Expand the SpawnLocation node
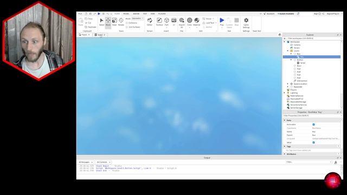The width and height of the screenshot is (347, 195). [x=288, y=84]
